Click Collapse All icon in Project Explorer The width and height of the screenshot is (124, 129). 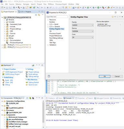36,15
